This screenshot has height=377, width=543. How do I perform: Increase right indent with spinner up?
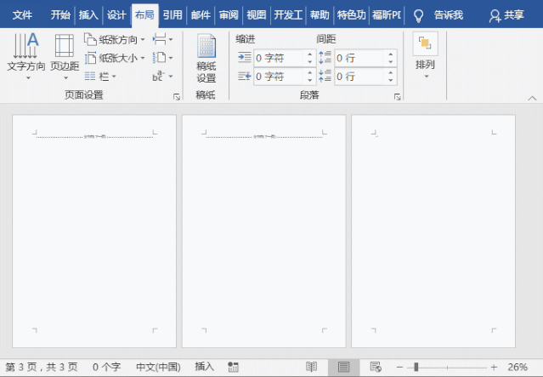(309, 72)
